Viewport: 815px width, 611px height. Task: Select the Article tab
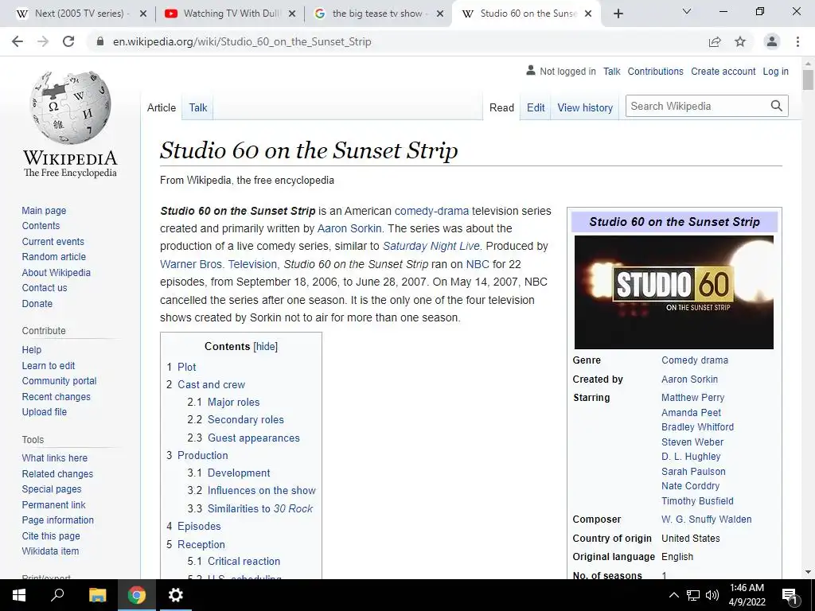(x=162, y=107)
